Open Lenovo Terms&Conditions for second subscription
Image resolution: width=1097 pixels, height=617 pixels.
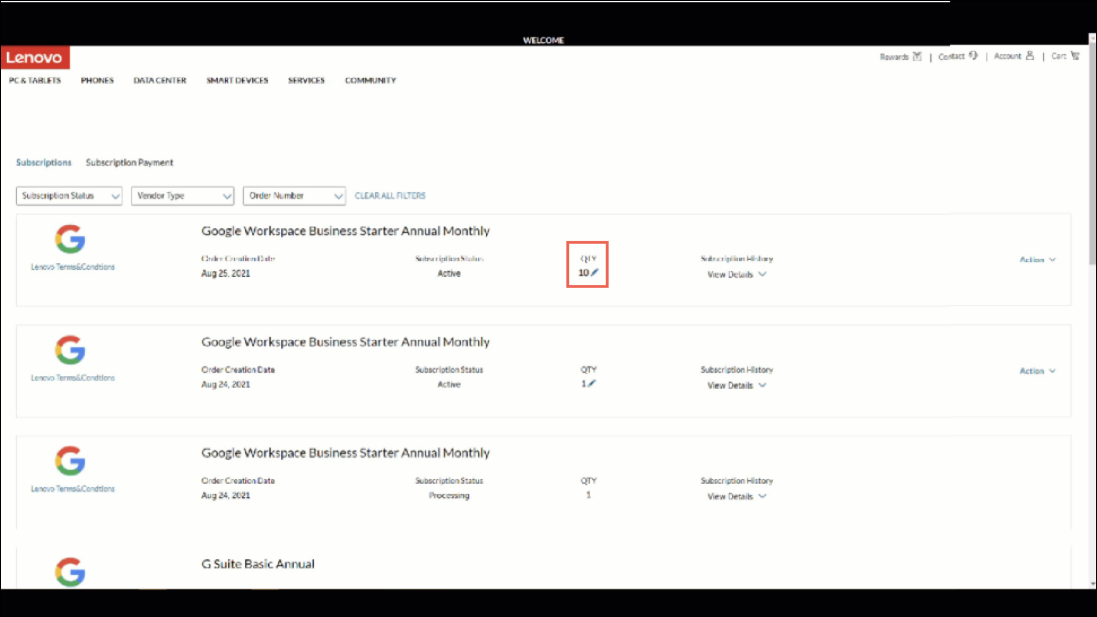[x=73, y=377]
